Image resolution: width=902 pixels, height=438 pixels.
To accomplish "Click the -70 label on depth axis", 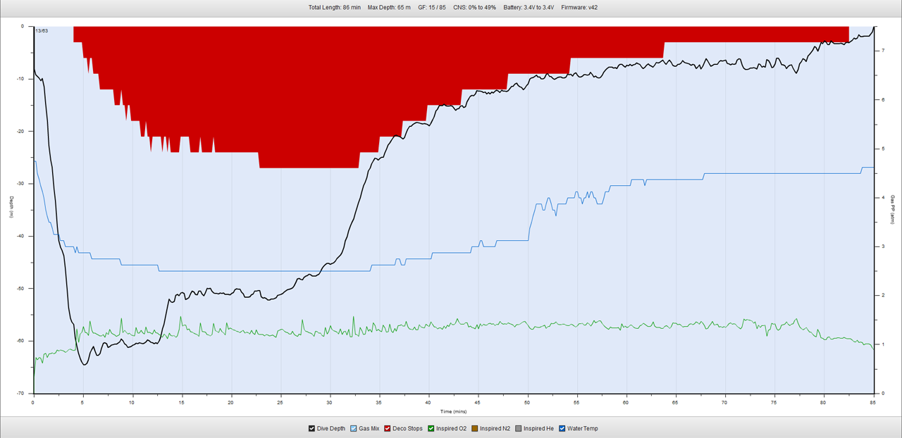I will 23,393.
